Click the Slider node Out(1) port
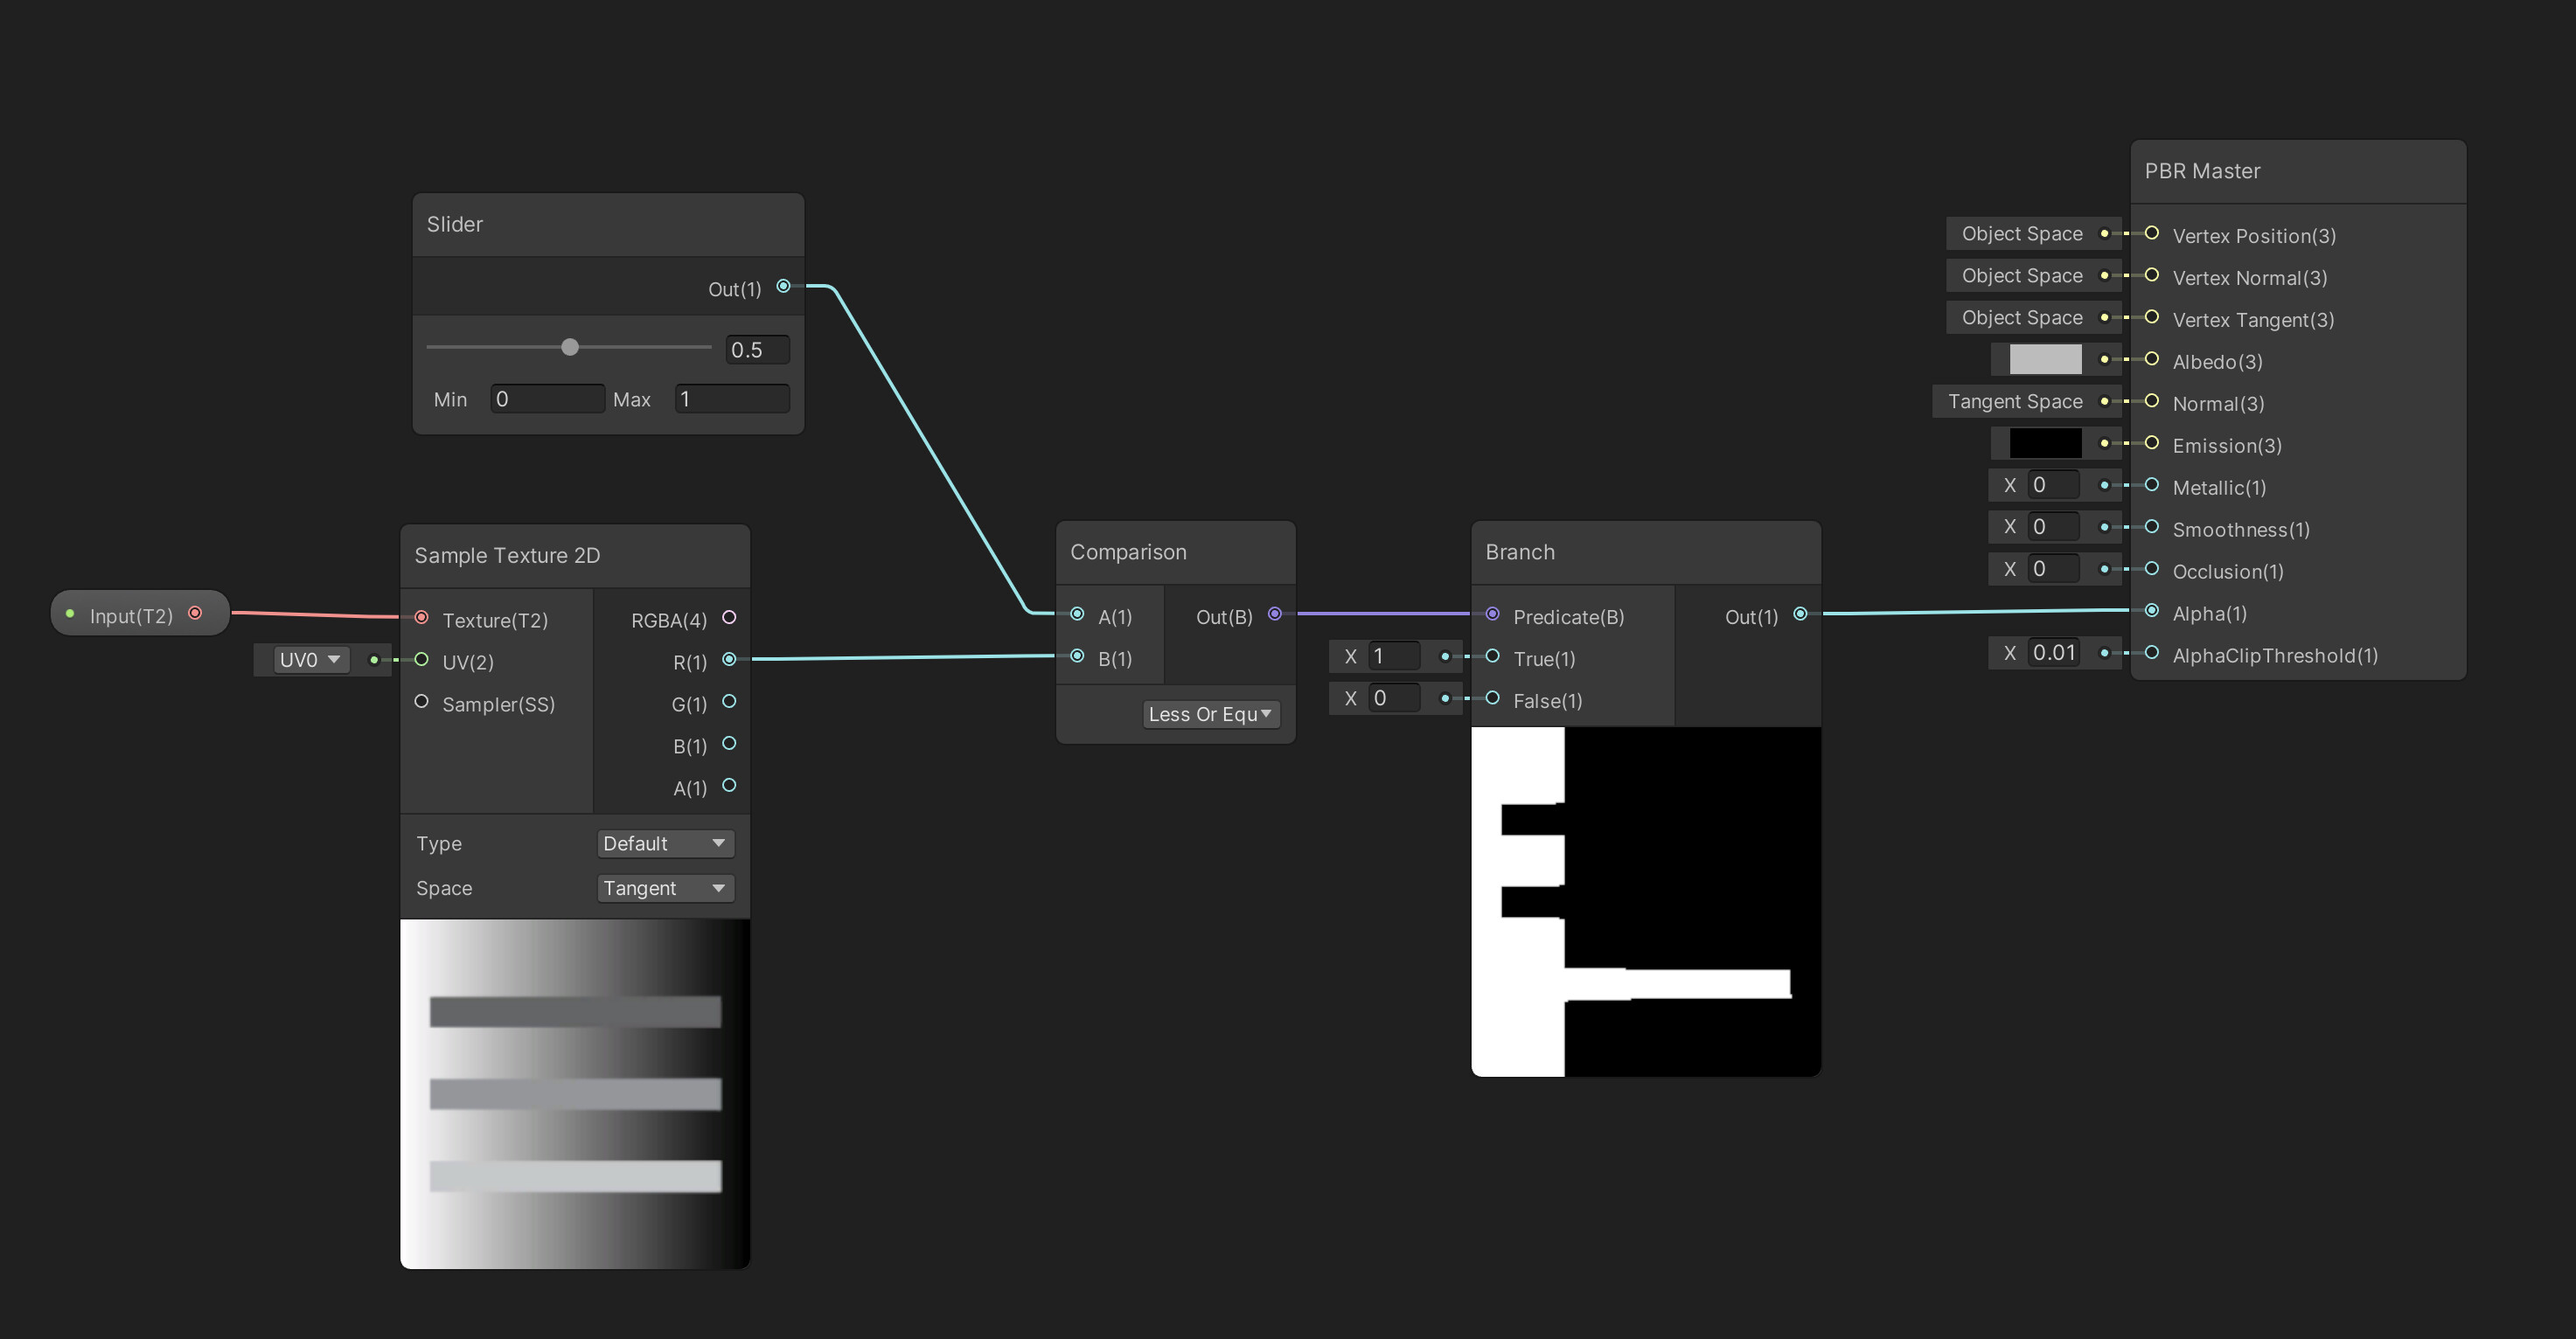Image resolution: width=2576 pixels, height=1339 pixels. [x=784, y=287]
